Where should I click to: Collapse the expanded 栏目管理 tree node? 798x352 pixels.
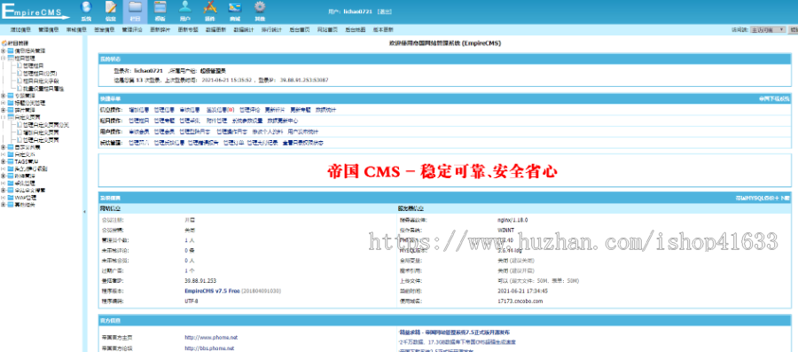pos(3,59)
